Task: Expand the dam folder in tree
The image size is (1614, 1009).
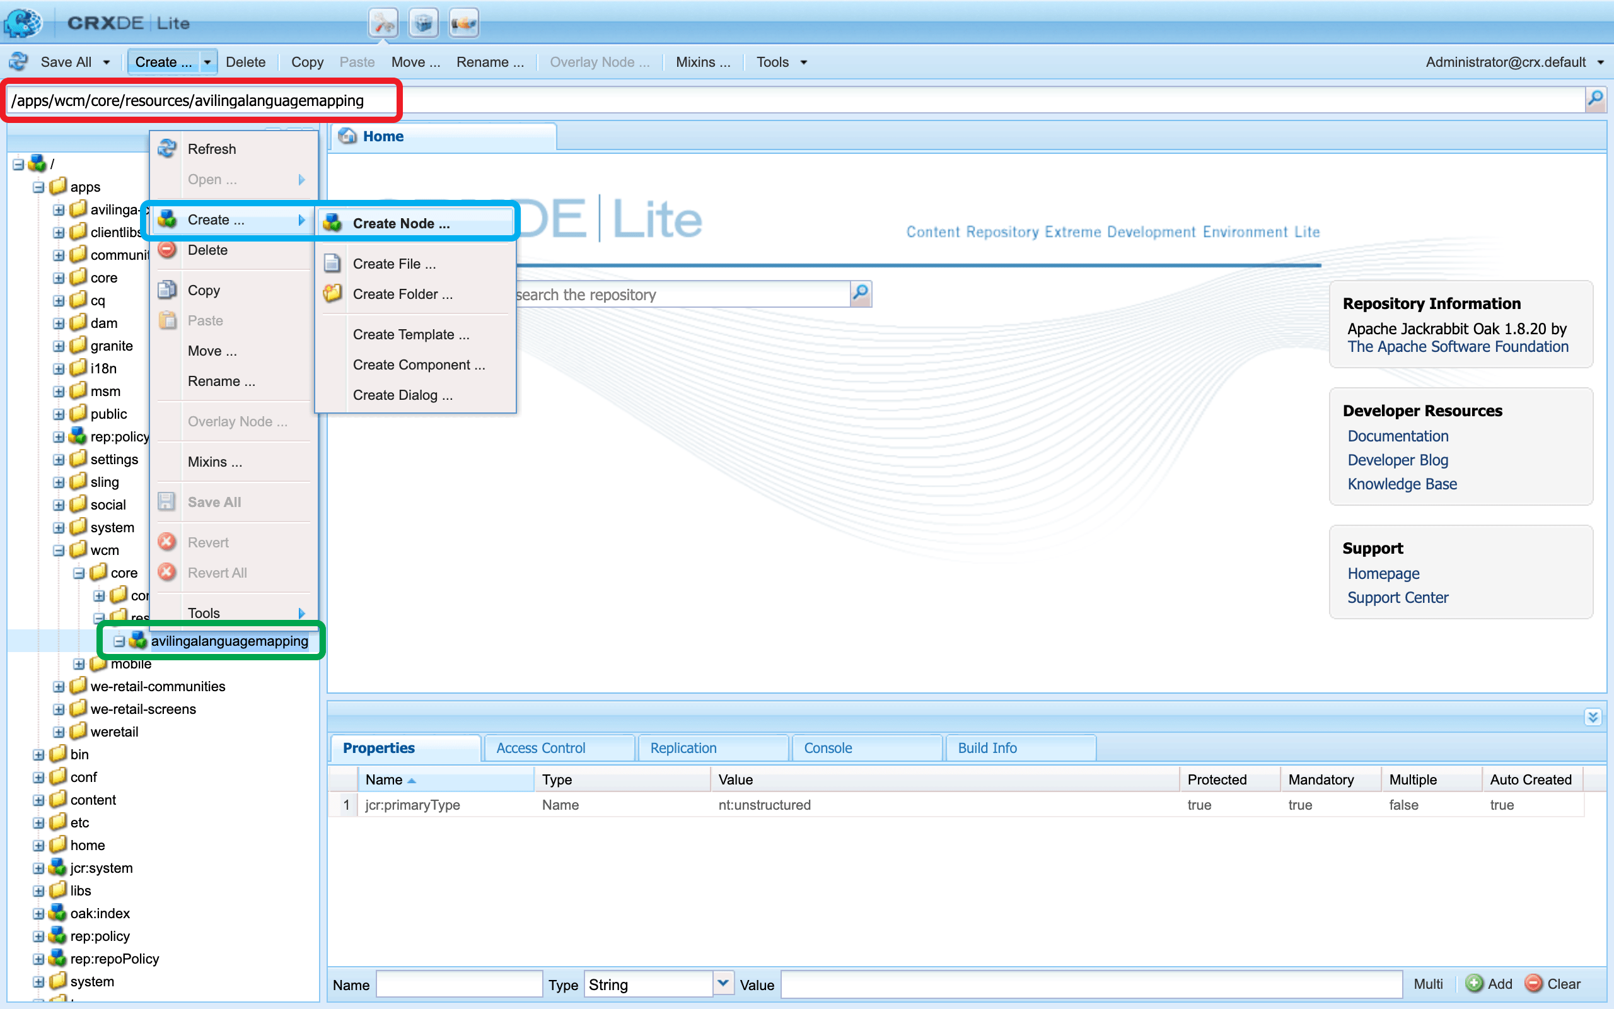Action: [59, 324]
